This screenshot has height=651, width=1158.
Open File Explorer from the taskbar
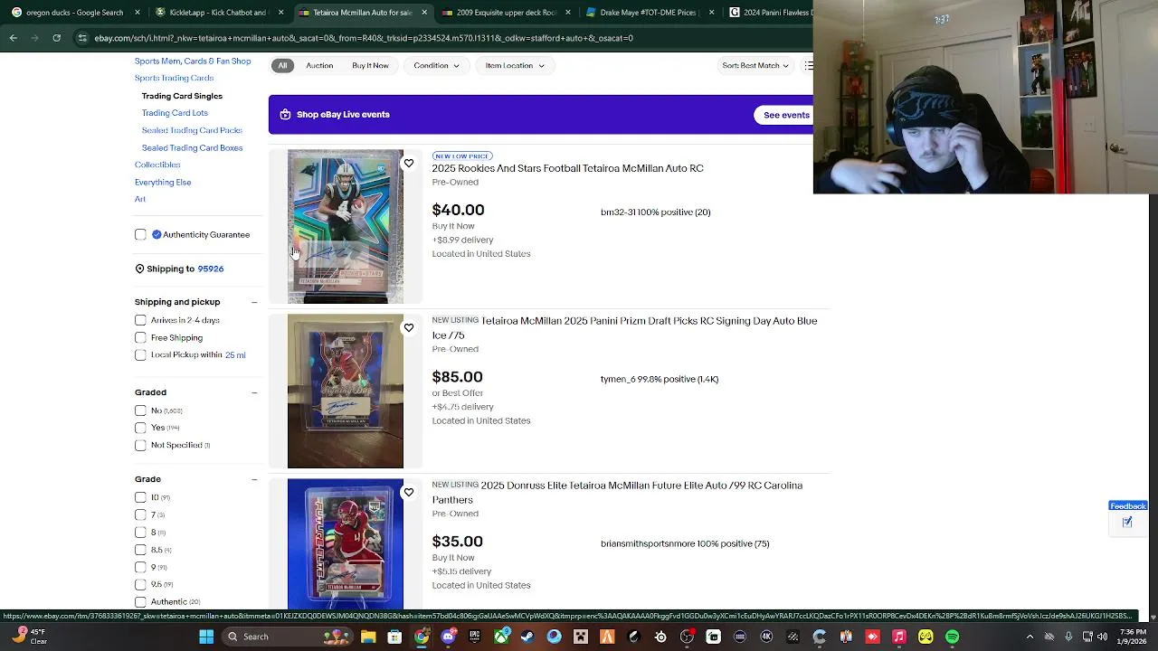[368, 637]
